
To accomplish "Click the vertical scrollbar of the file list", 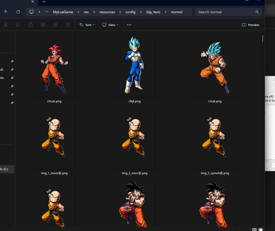I will click(x=263, y=39).
